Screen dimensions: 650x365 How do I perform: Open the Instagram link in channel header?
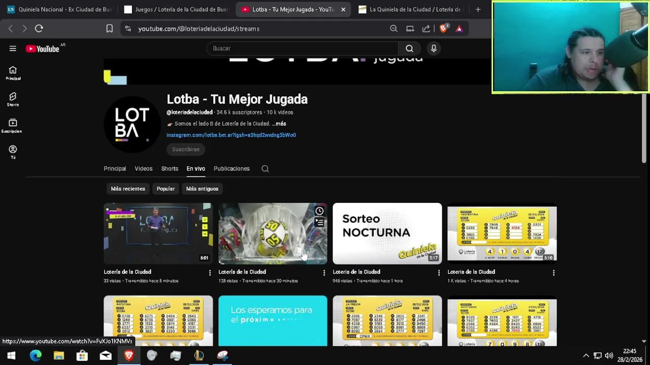coord(231,135)
